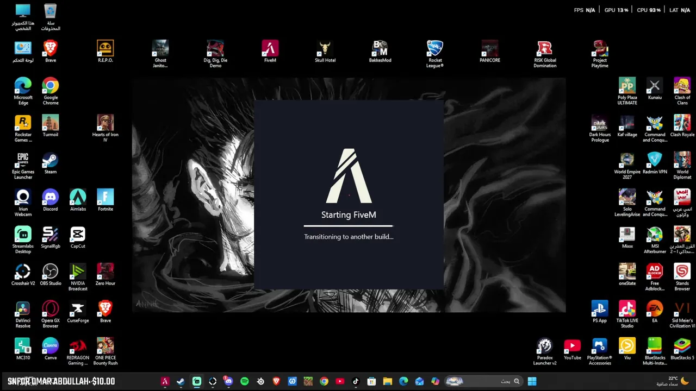Open the Microsoft Edge desktop shortcut
This screenshot has width=696, height=391.
(23, 91)
